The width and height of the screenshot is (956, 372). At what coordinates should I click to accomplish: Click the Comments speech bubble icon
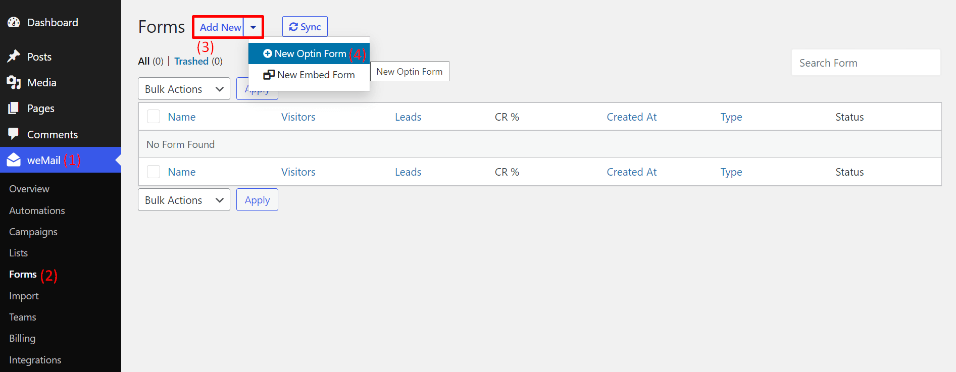coord(14,134)
